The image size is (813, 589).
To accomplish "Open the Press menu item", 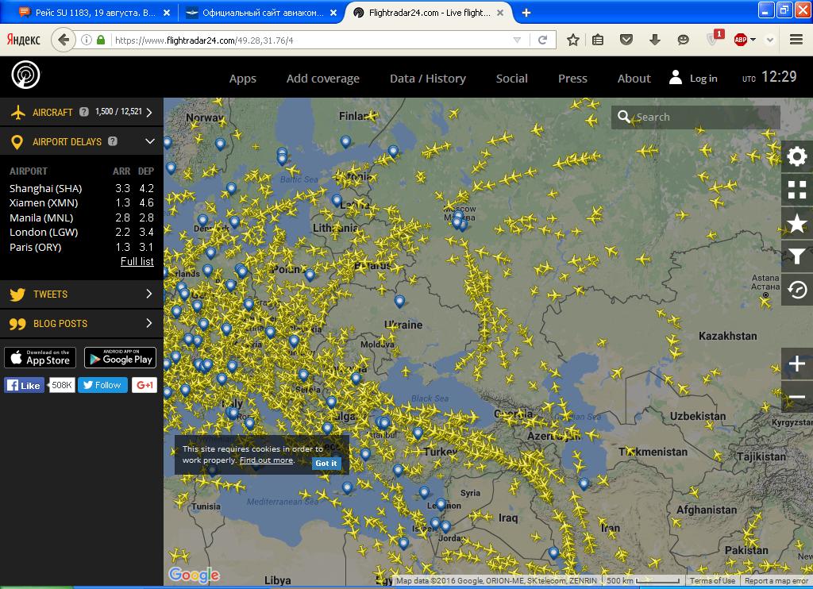I will 572,79.
